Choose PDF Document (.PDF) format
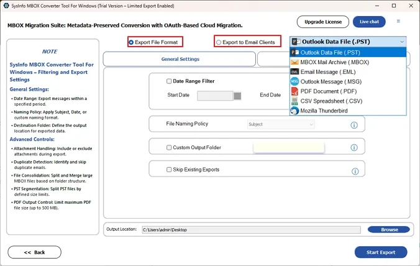420x266 pixels. (348, 91)
